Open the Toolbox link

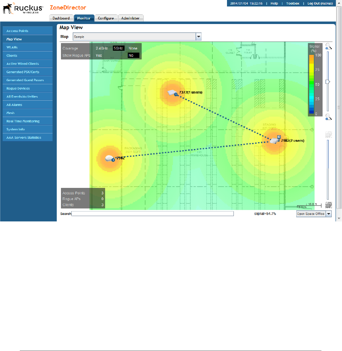tap(292, 3)
